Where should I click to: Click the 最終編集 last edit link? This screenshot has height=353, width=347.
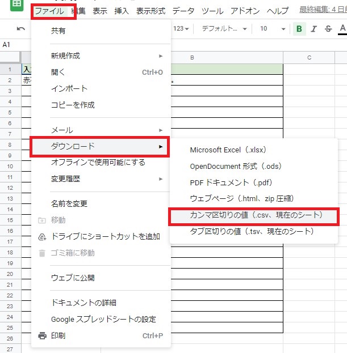tap(323, 10)
